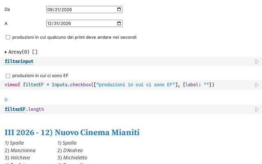Run the filterEF.length cell

click(x=257, y=109)
